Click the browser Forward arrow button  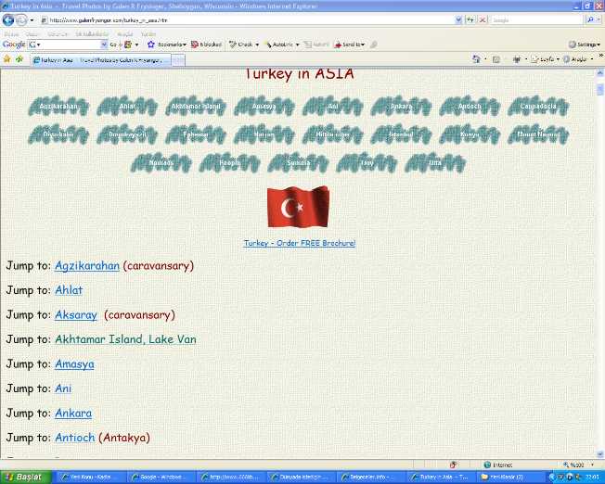tap(21, 19)
